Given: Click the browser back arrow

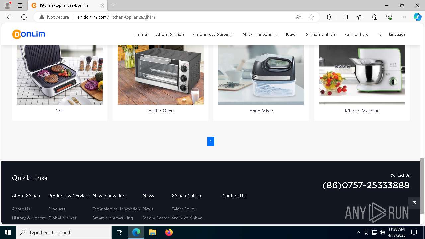Looking at the screenshot, I should pyautogui.click(x=9, y=17).
